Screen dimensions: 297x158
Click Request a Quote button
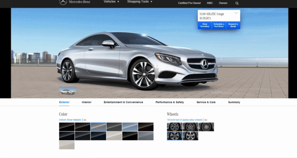(x=233, y=25)
